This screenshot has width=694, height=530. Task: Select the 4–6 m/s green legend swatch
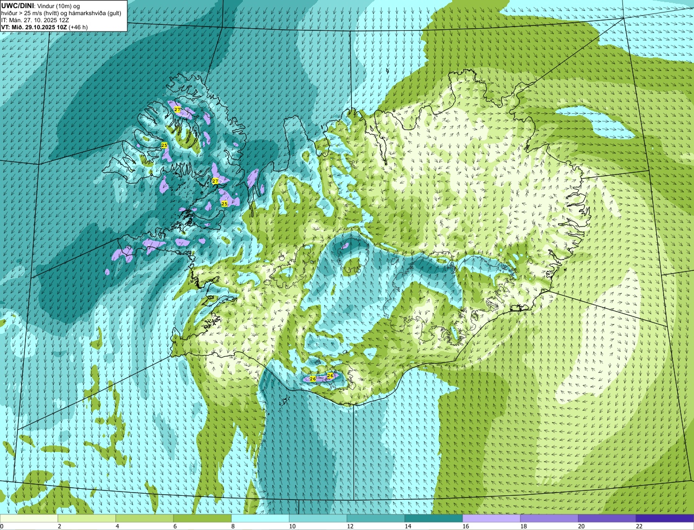[x=145, y=518]
